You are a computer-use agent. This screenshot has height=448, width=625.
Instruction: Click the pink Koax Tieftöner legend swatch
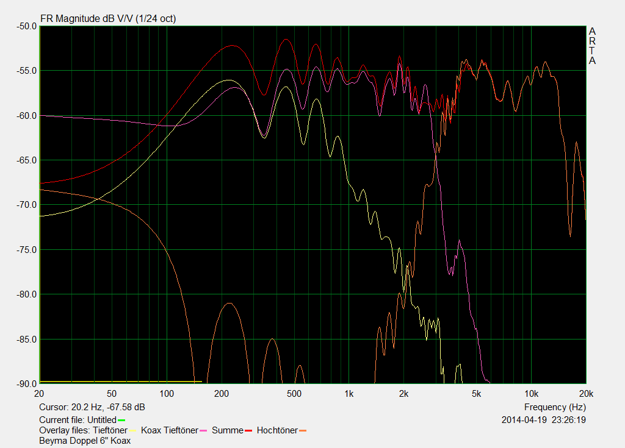204,431
